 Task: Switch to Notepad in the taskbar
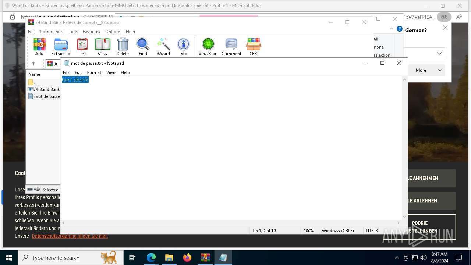point(223,258)
